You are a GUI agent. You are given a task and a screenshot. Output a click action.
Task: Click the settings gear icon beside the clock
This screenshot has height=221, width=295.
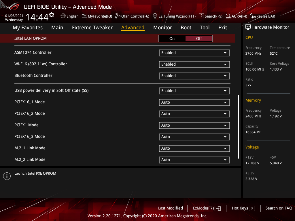[52, 15]
